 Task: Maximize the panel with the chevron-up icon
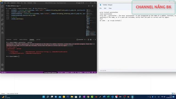click(x=93, y=40)
